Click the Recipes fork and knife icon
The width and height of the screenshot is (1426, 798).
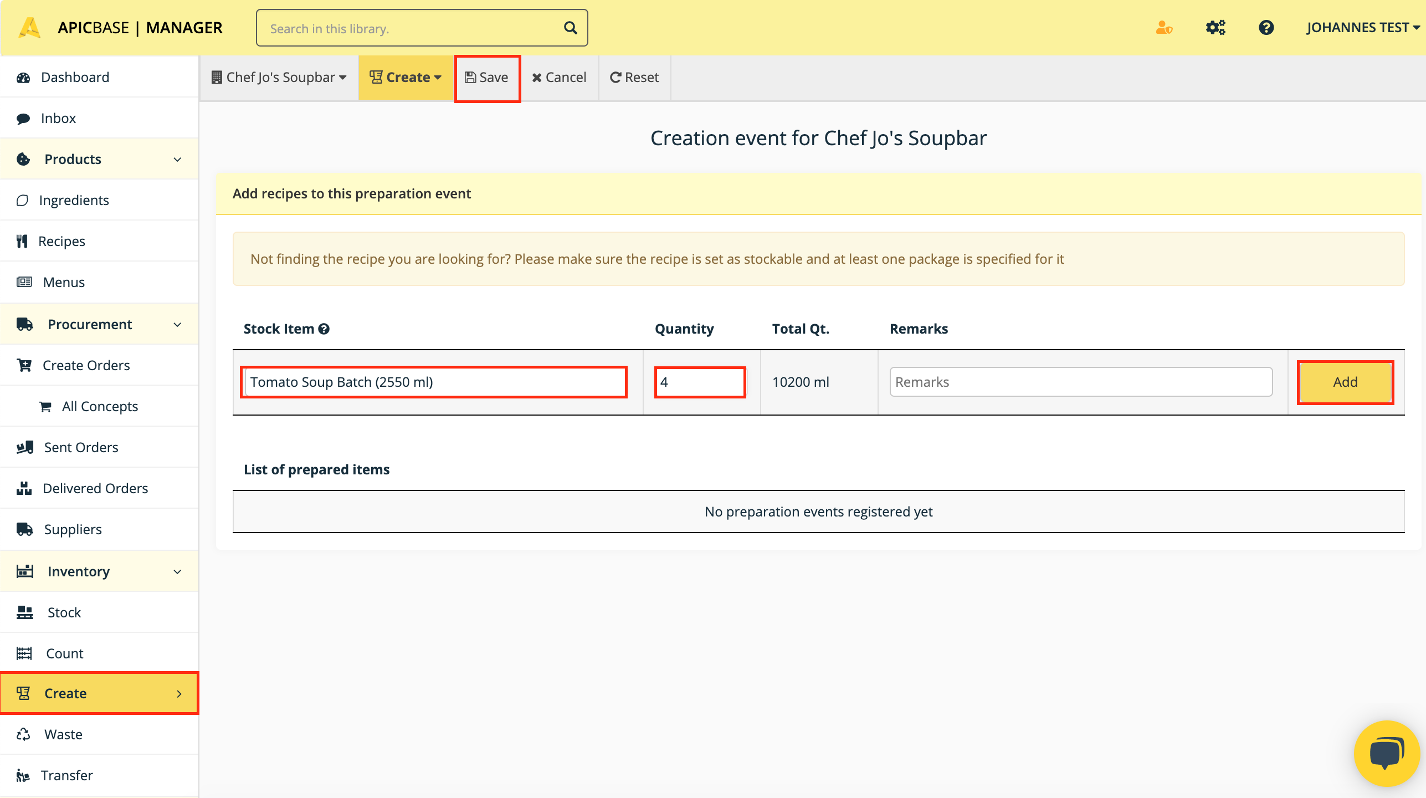22,242
